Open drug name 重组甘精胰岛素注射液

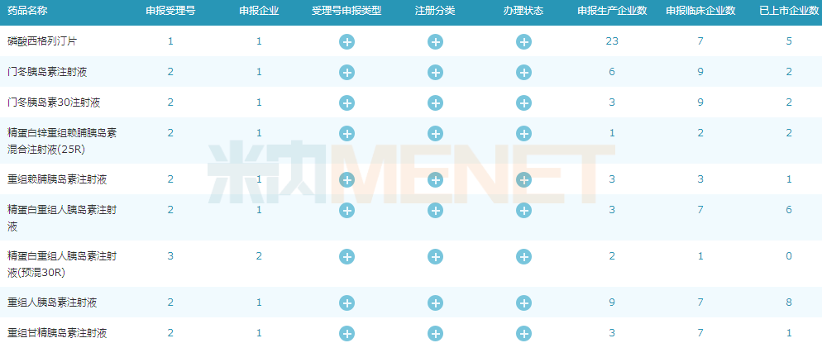[x=58, y=334]
